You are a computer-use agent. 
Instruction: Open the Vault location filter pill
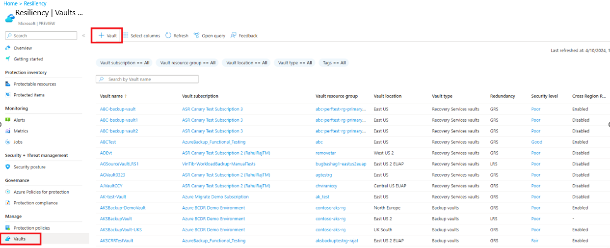[x=247, y=63]
